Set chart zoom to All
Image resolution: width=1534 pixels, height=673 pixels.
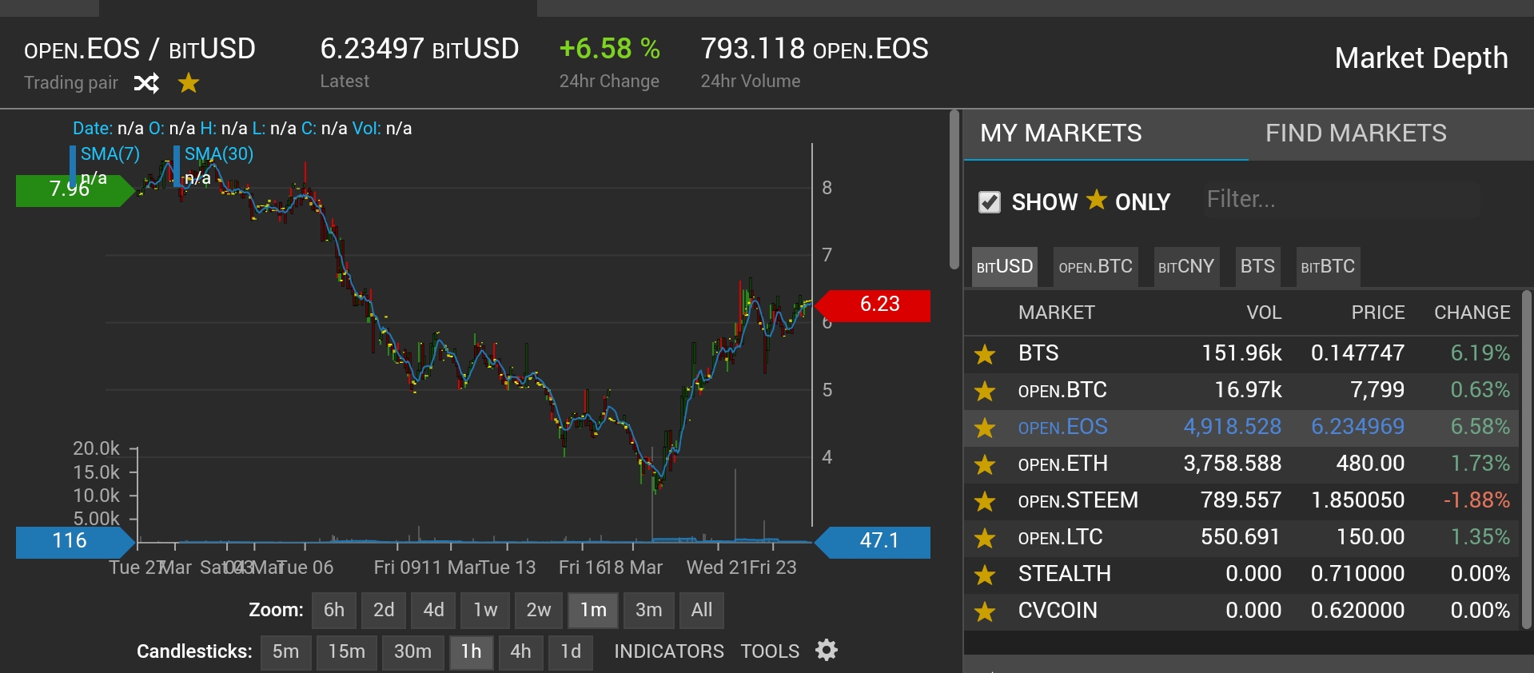point(702,610)
